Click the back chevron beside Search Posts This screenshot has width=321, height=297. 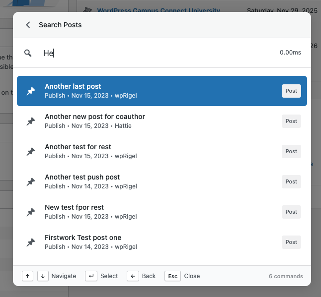pos(28,25)
